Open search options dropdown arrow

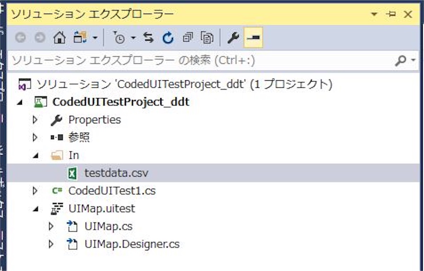point(413,60)
